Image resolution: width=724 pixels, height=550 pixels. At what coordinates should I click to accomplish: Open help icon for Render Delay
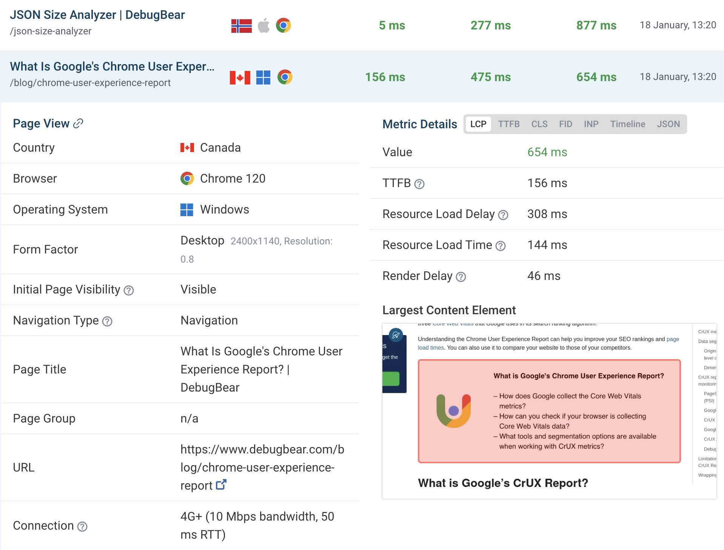[x=461, y=277]
